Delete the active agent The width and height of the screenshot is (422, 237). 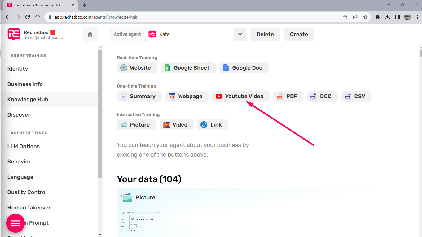(x=265, y=34)
